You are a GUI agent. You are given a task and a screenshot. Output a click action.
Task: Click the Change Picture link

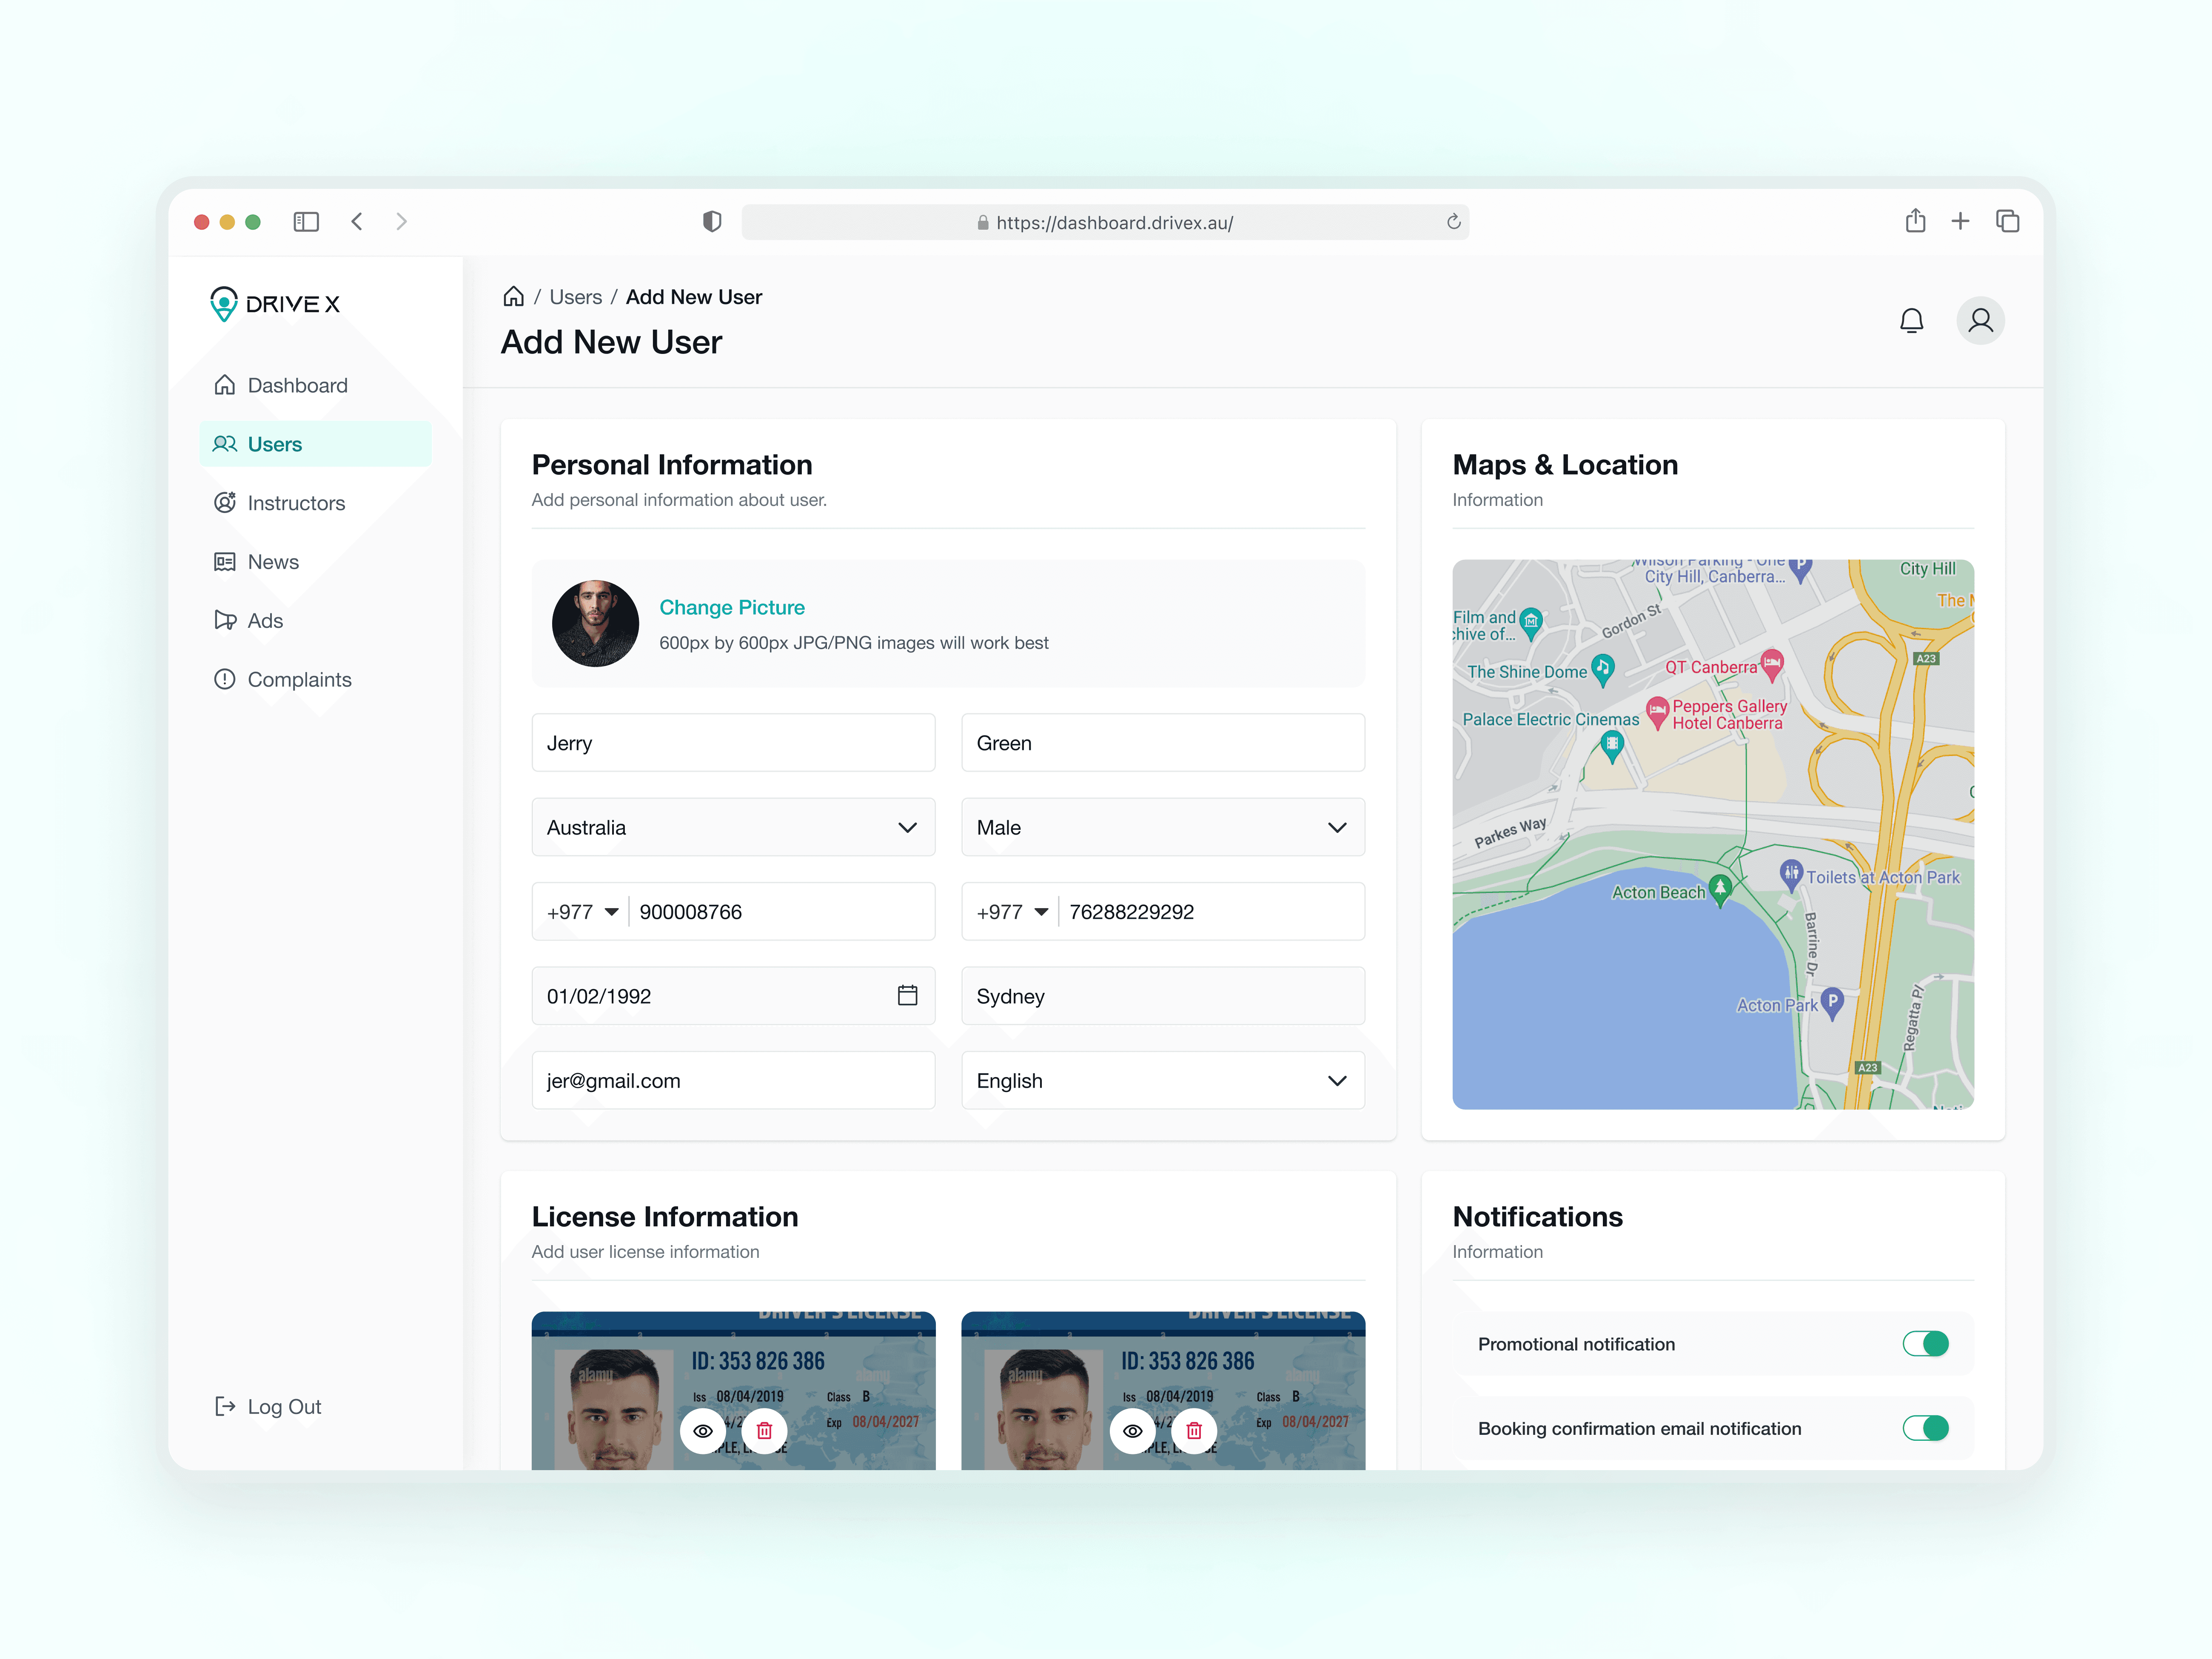(731, 607)
